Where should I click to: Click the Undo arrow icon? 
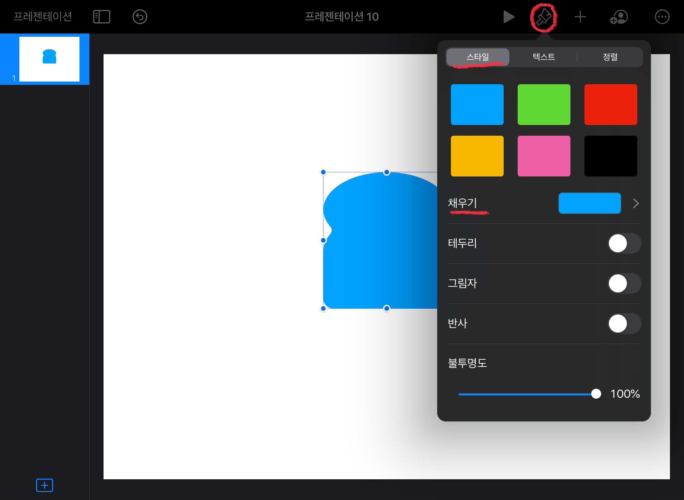(140, 17)
